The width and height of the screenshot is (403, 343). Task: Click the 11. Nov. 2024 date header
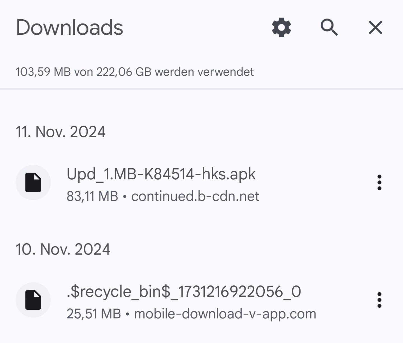[x=60, y=131]
